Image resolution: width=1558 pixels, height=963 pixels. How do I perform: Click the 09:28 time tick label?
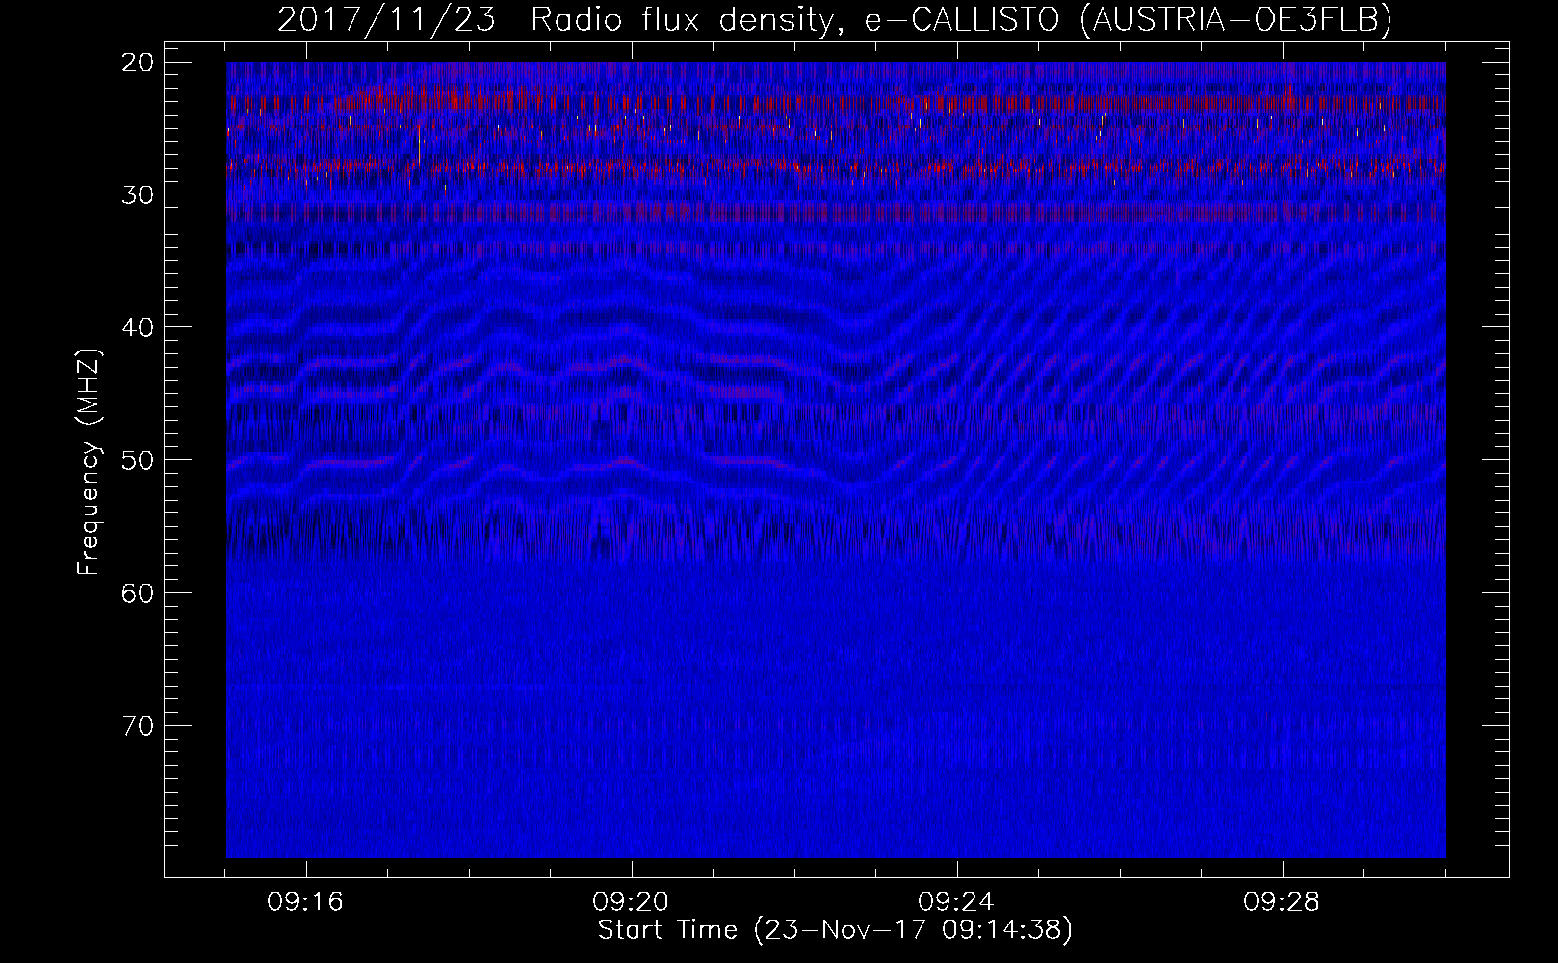pyautogui.click(x=1283, y=902)
